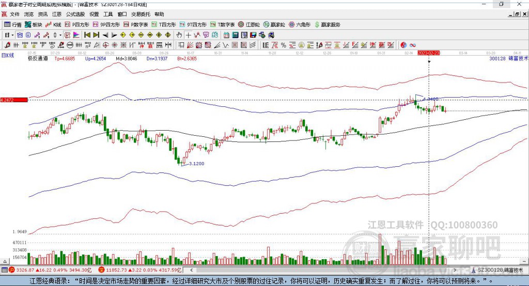Viewport: 529px width, 286px height.
Task: Select the hand pan tool
Action: pos(179,35)
